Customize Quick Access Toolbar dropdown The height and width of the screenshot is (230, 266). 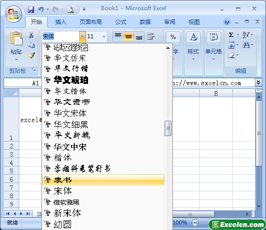click(x=84, y=9)
